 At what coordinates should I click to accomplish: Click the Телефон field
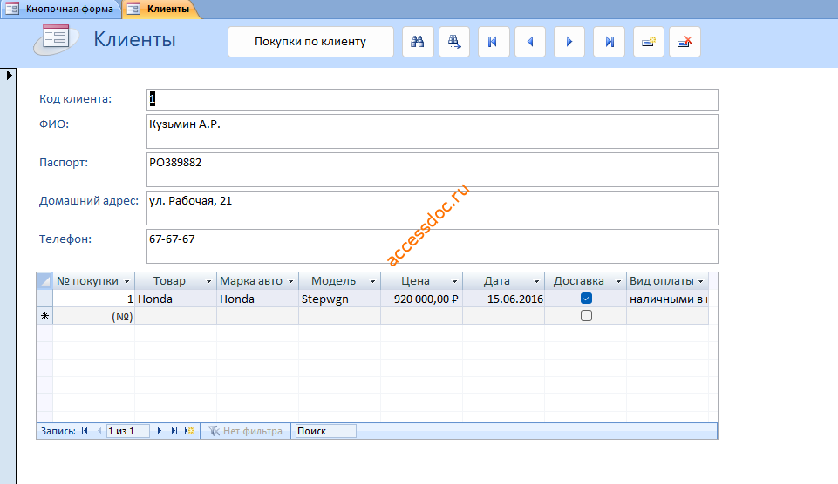[x=433, y=246]
